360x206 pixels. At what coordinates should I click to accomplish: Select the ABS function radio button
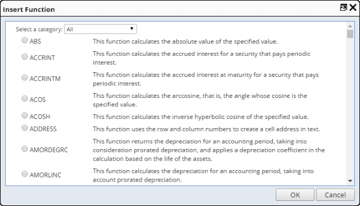coord(24,40)
